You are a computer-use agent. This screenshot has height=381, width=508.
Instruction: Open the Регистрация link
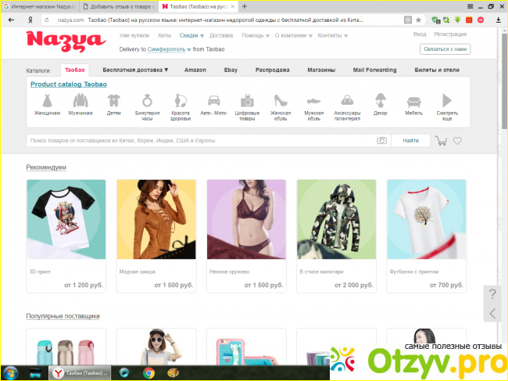point(450,34)
